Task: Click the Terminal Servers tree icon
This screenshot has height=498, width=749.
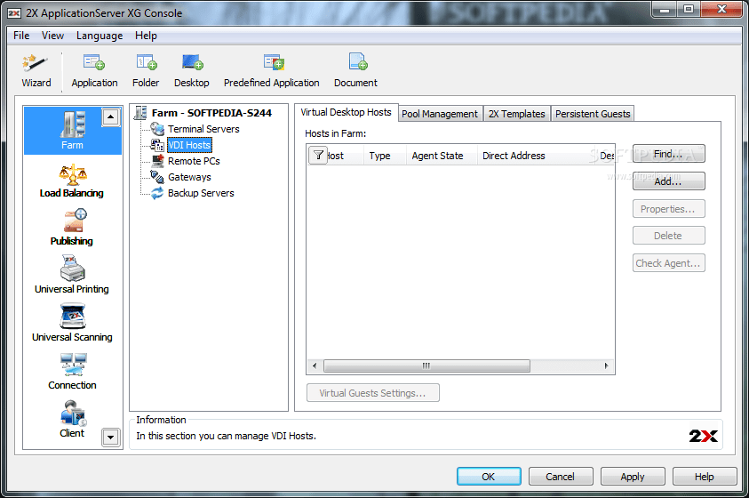Action: click(x=157, y=129)
